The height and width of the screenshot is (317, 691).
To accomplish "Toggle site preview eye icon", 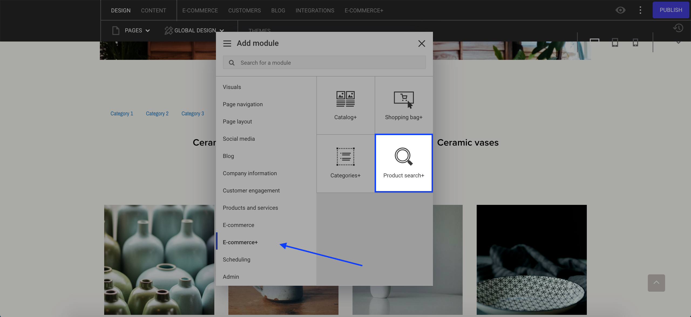I will [x=620, y=10].
